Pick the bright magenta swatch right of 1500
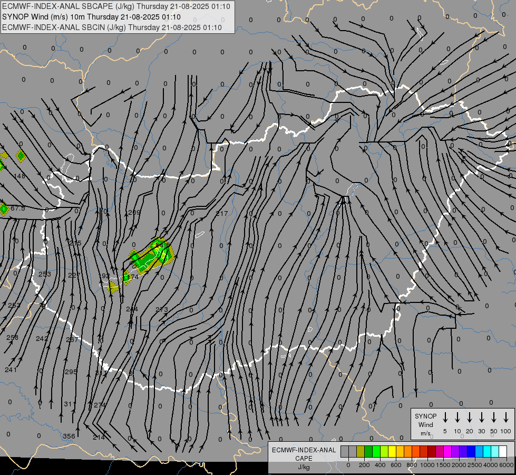The image size is (516, 475). 447,451
